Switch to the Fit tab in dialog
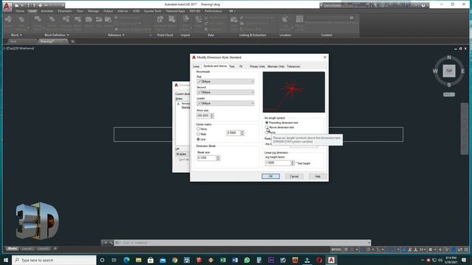Viewport: 472px width, 265px height. [x=241, y=66]
